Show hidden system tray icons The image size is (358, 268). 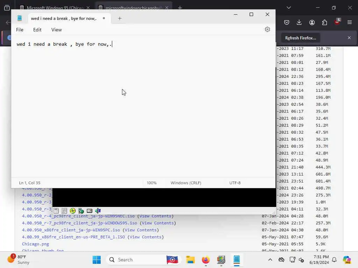point(270,260)
